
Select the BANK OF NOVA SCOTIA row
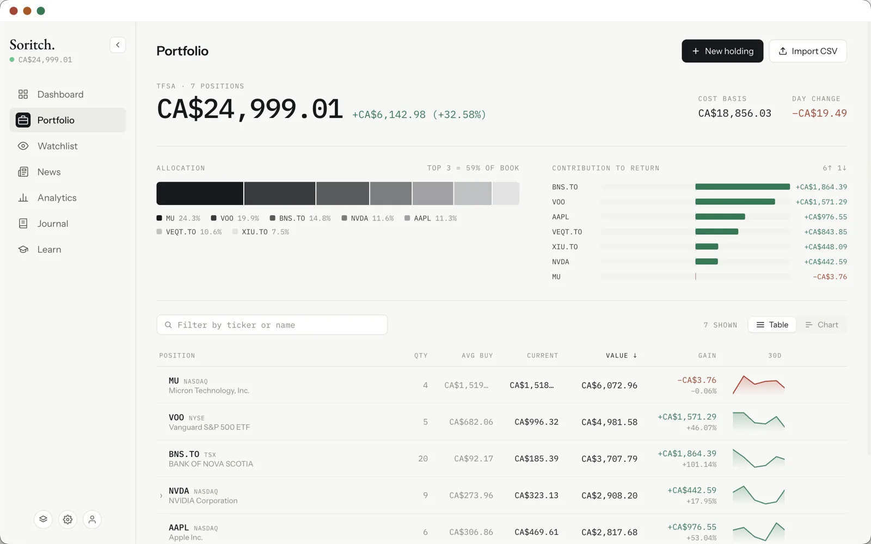click(501, 459)
